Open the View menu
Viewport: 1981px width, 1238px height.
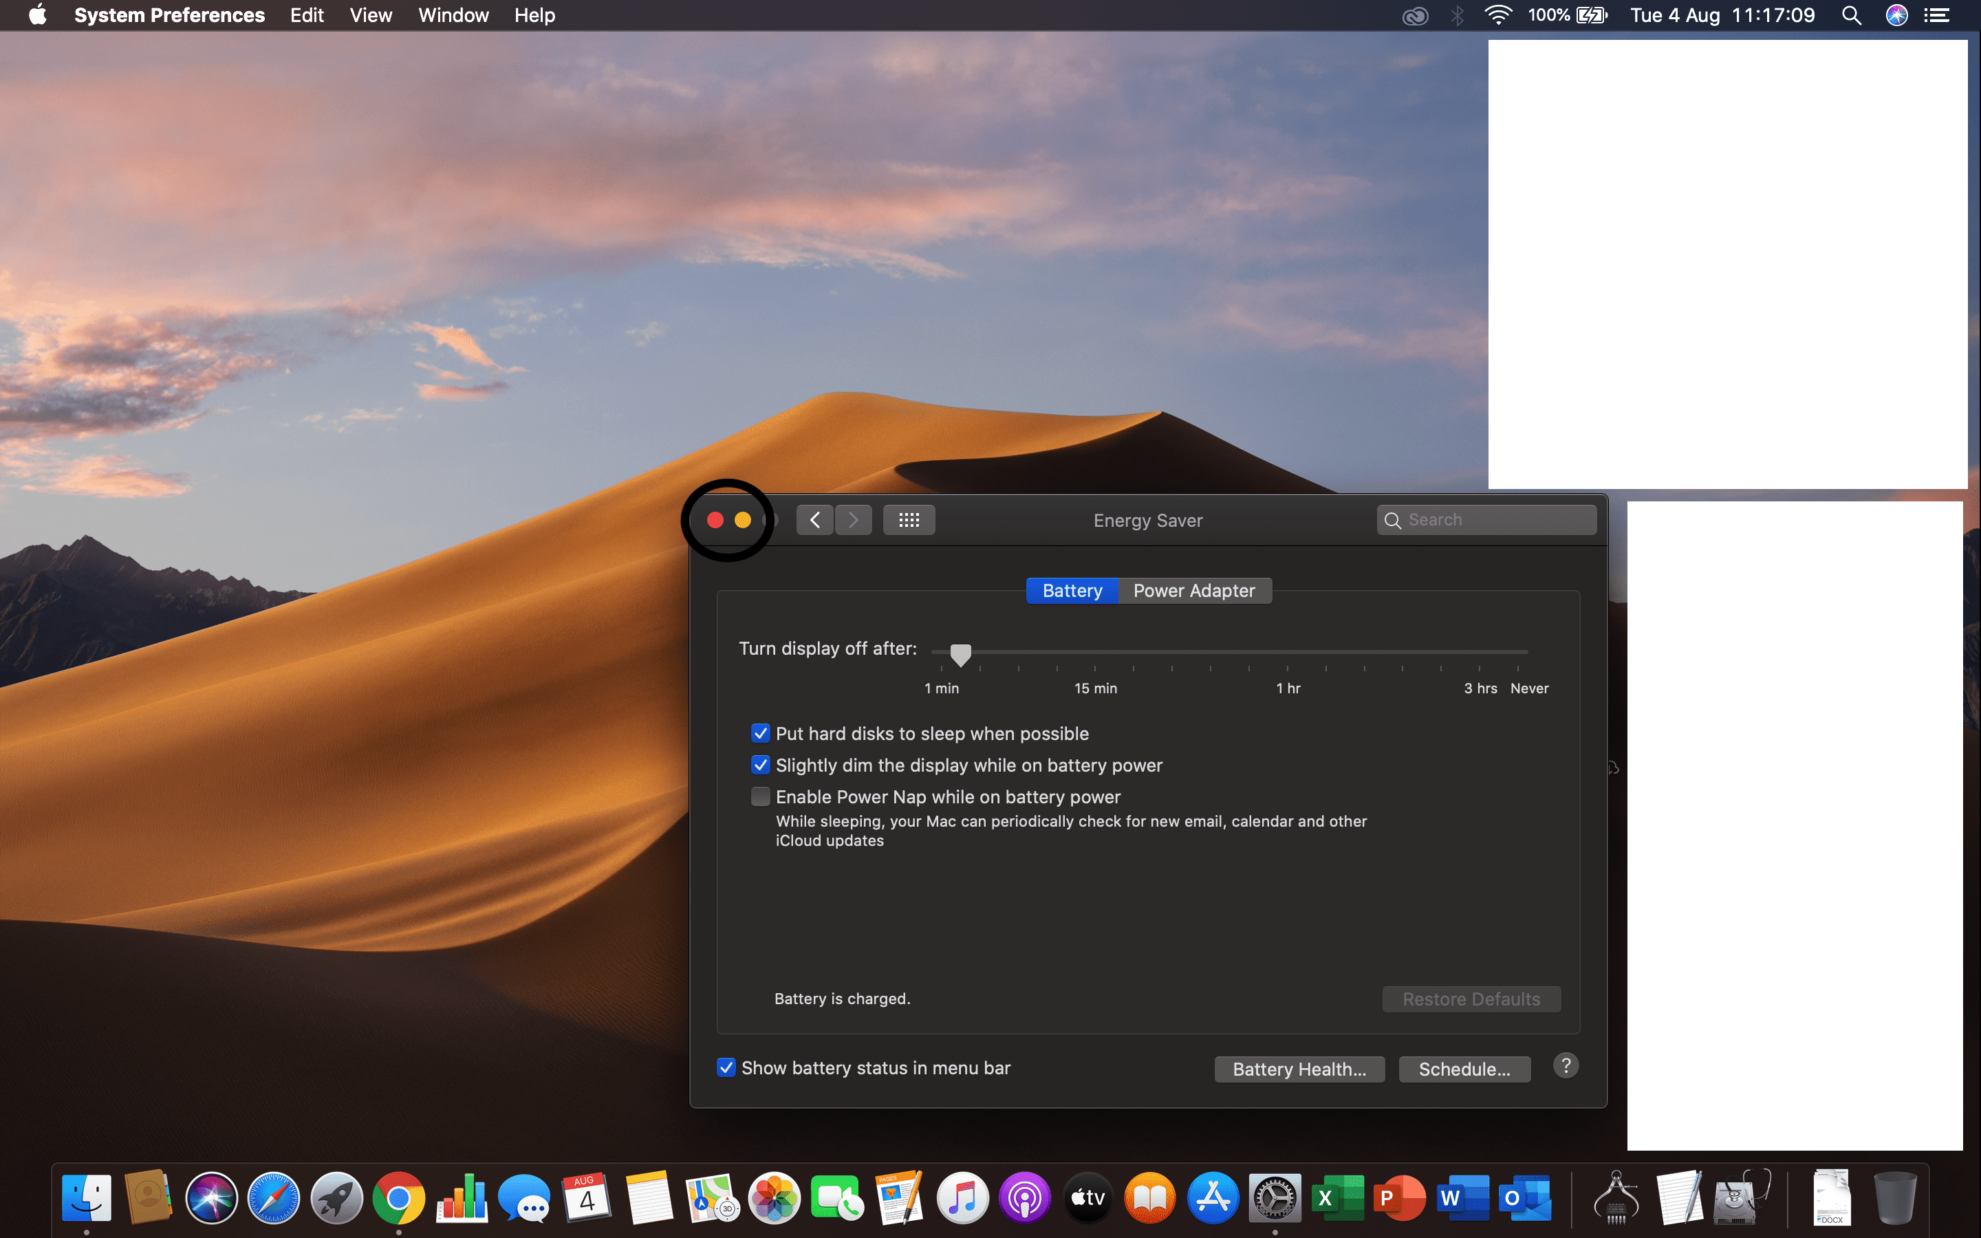[x=370, y=16]
